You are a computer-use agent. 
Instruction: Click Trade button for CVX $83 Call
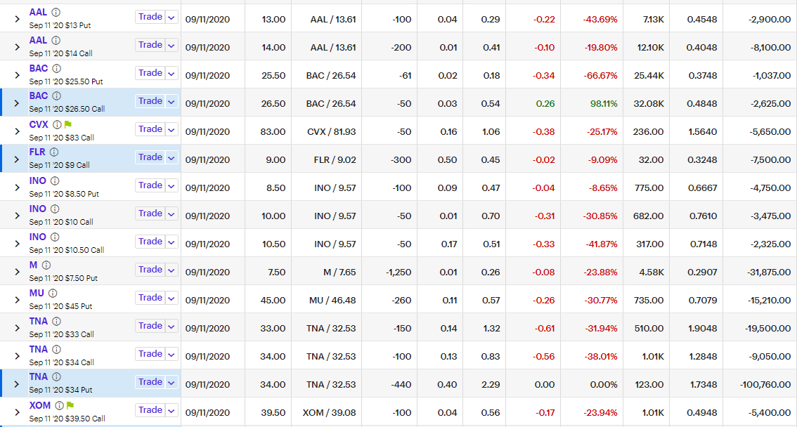click(x=150, y=129)
